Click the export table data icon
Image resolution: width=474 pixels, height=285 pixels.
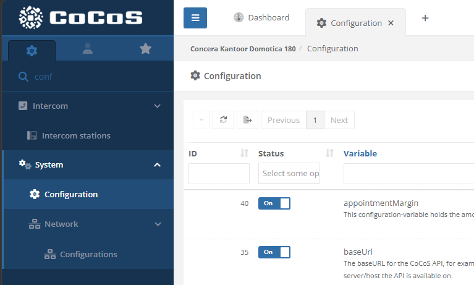coord(247,120)
